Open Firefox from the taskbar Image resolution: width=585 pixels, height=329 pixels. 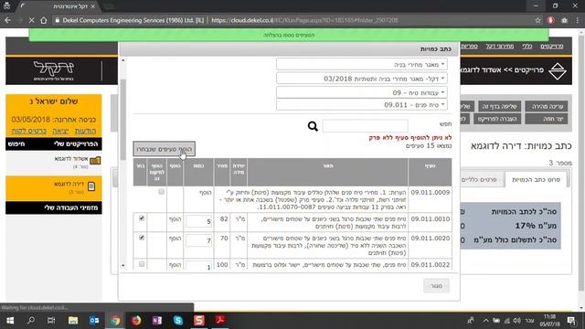click(x=136, y=321)
